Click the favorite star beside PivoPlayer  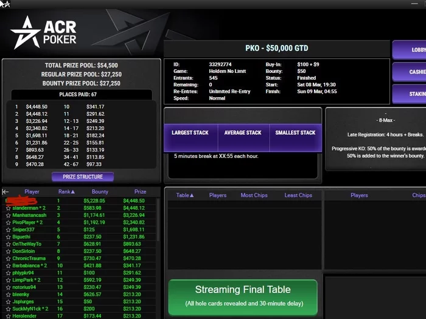(x=8, y=223)
